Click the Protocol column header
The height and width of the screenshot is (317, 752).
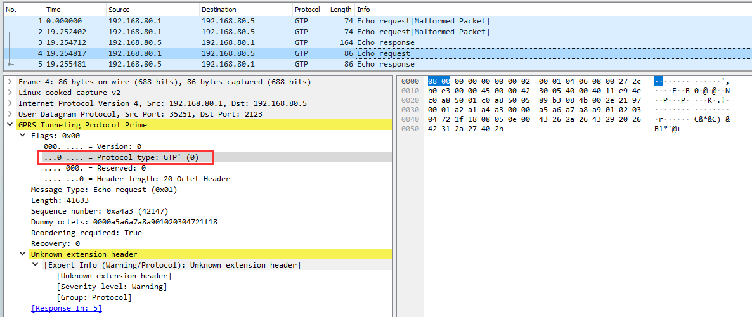click(x=308, y=10)
